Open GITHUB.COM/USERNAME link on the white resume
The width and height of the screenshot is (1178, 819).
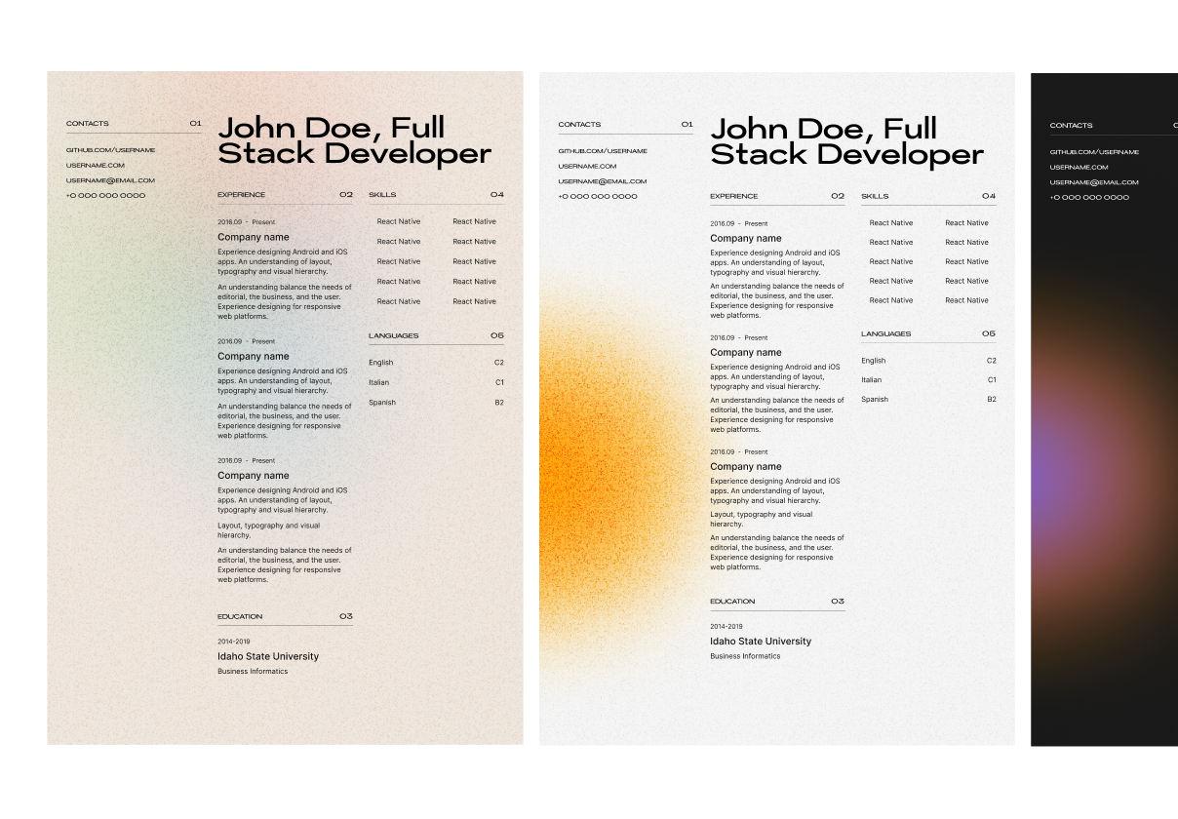click(x=603, y=151)
